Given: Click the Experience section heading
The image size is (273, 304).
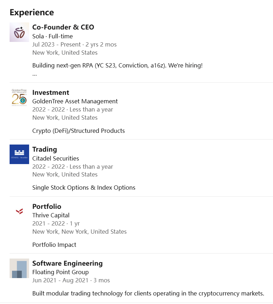Looking at the screenshot, I should tap(32, 12).
